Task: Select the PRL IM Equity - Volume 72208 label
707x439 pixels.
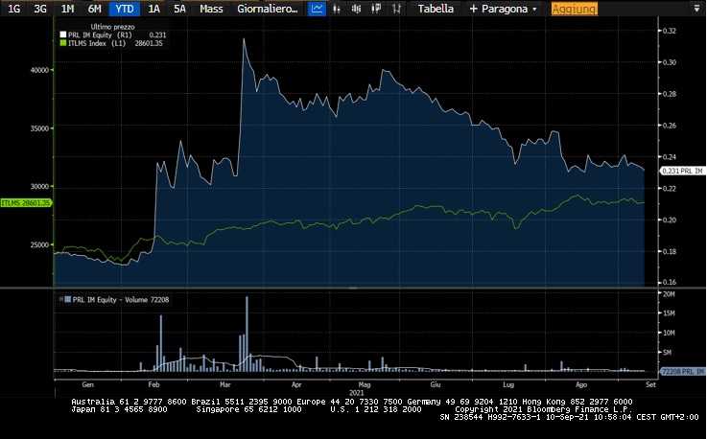Action: (120, 300)
